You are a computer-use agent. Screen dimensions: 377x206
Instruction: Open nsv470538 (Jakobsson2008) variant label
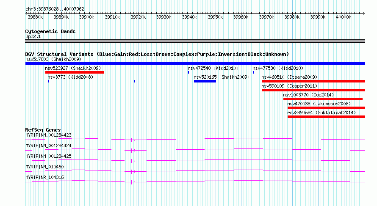click(319, 104)
